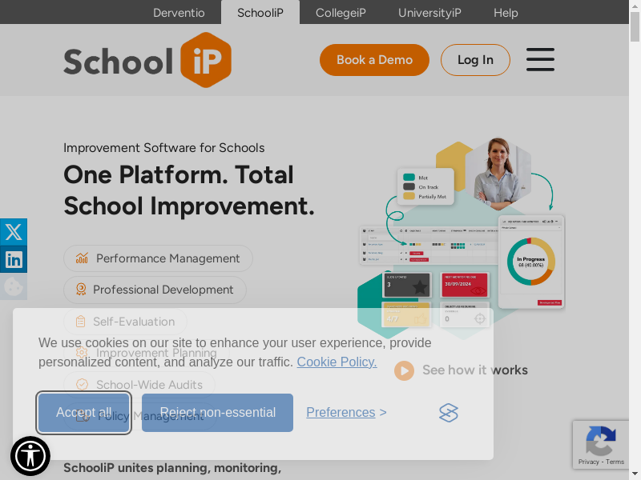Open the hamburger navigation menu
This screenshot has height=480, width=641.
(540, 60)
